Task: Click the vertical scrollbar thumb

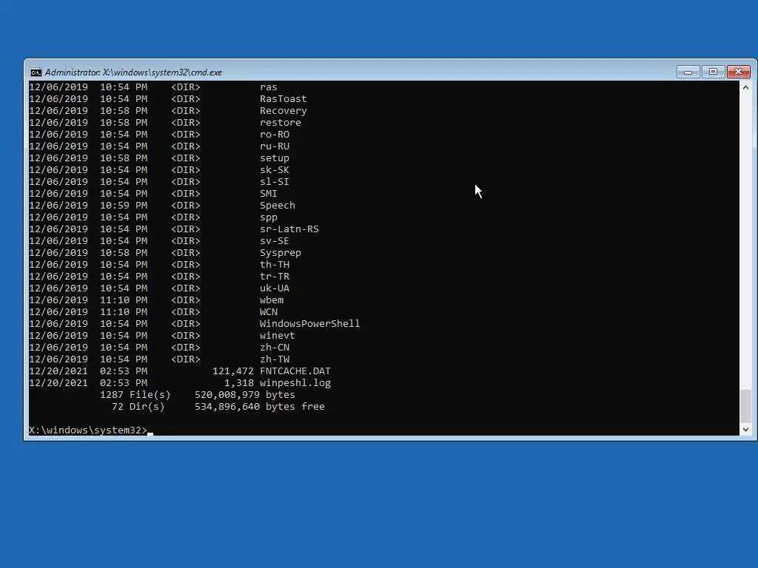Action: coord(745,406)
